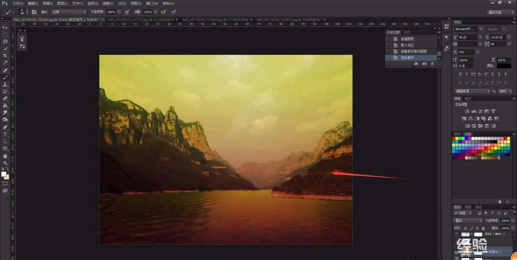Select the Rectangular Marquee tool
This screenshot has width=517, height=260.
tap(5, 35)
